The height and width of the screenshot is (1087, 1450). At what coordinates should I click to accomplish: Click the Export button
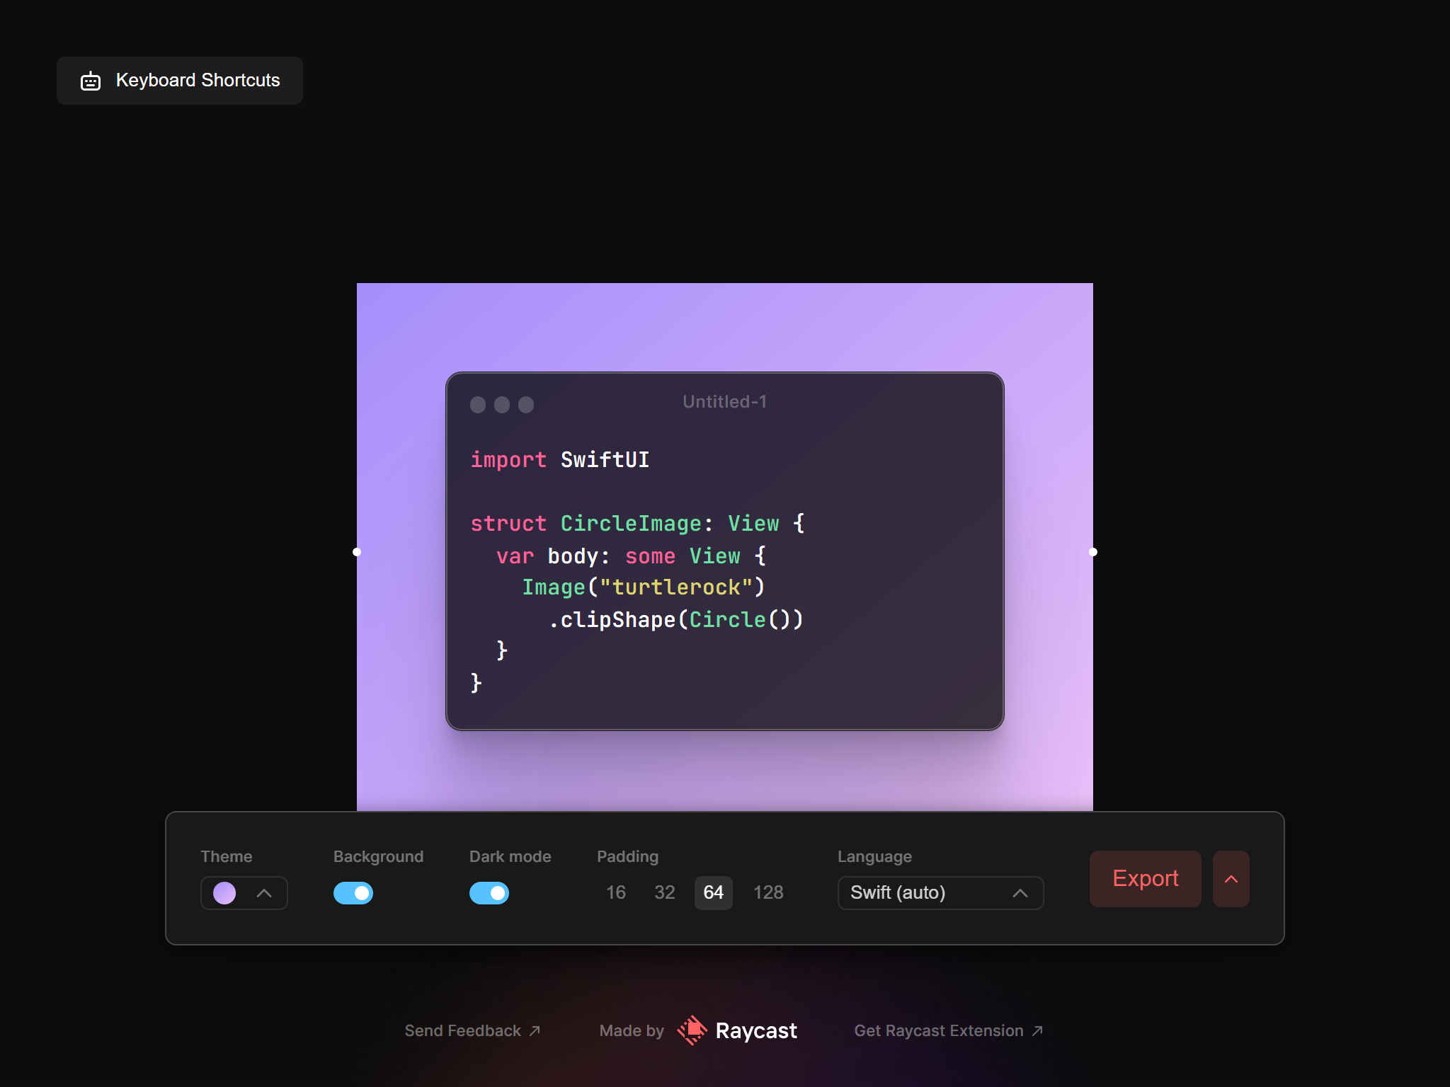coord(1145,879)
